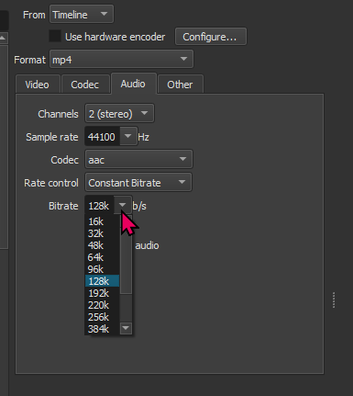353x396 pixels.
Task: Click the dotted panel resize handle
Action: pyautogui.click(x=334, y=300)
